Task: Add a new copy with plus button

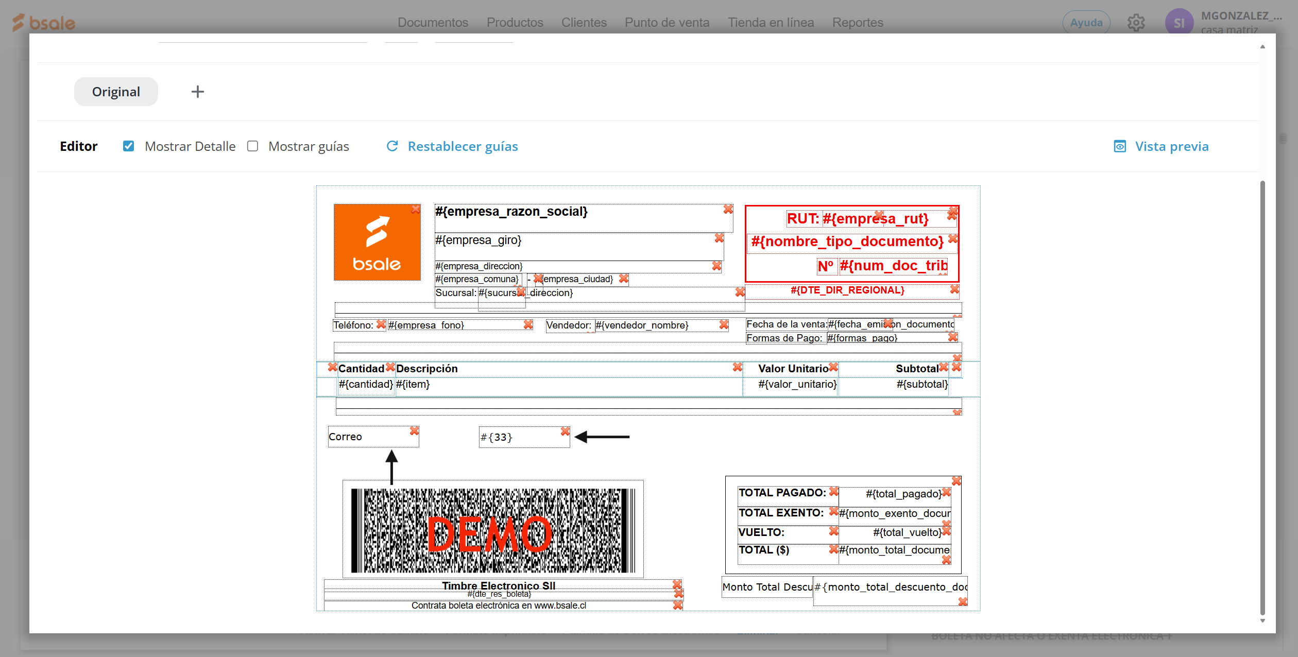Action: (198, 92)
